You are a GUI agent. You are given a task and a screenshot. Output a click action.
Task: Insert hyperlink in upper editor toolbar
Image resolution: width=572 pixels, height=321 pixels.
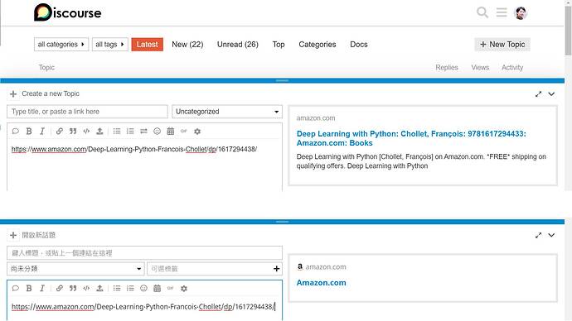click(59, 131)
